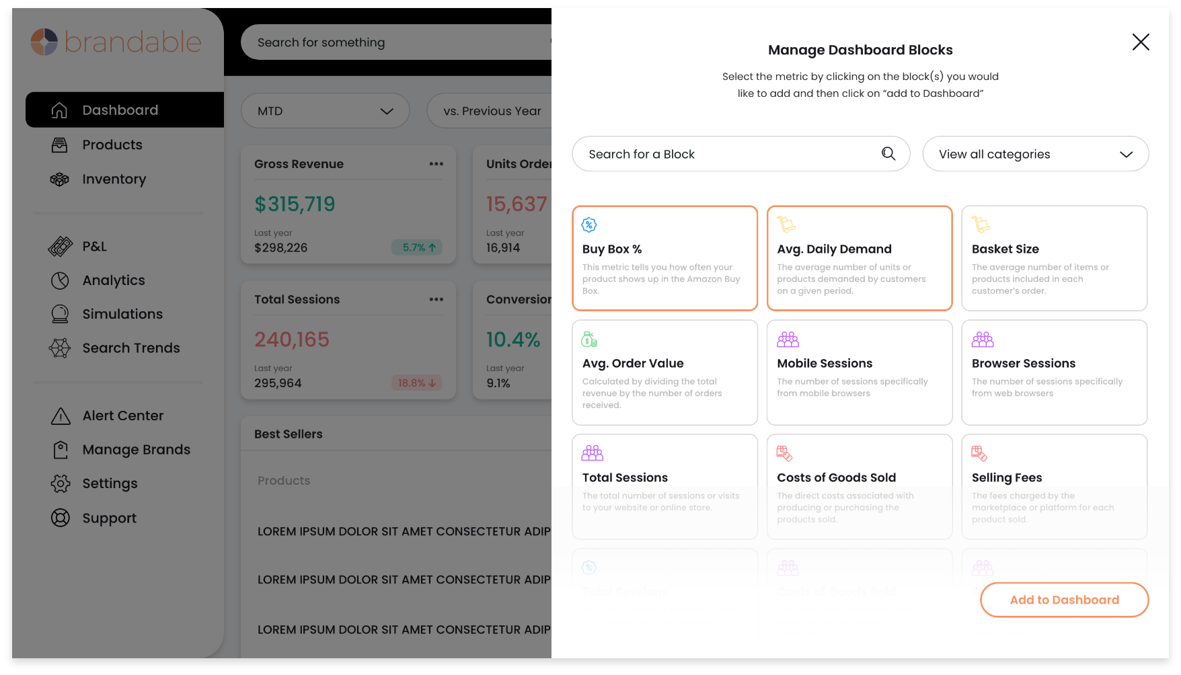Open Gross Revenue card three-dot menu

(x=436, y=164)
